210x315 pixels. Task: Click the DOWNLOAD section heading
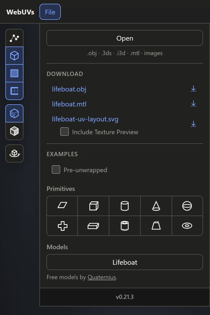65,74
